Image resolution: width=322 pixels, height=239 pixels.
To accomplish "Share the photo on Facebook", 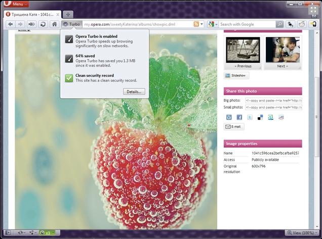I will pyautogui.click(x=239, y=117).
